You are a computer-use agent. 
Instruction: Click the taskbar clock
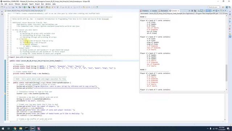pyautogui.click(x=221, y=128)
